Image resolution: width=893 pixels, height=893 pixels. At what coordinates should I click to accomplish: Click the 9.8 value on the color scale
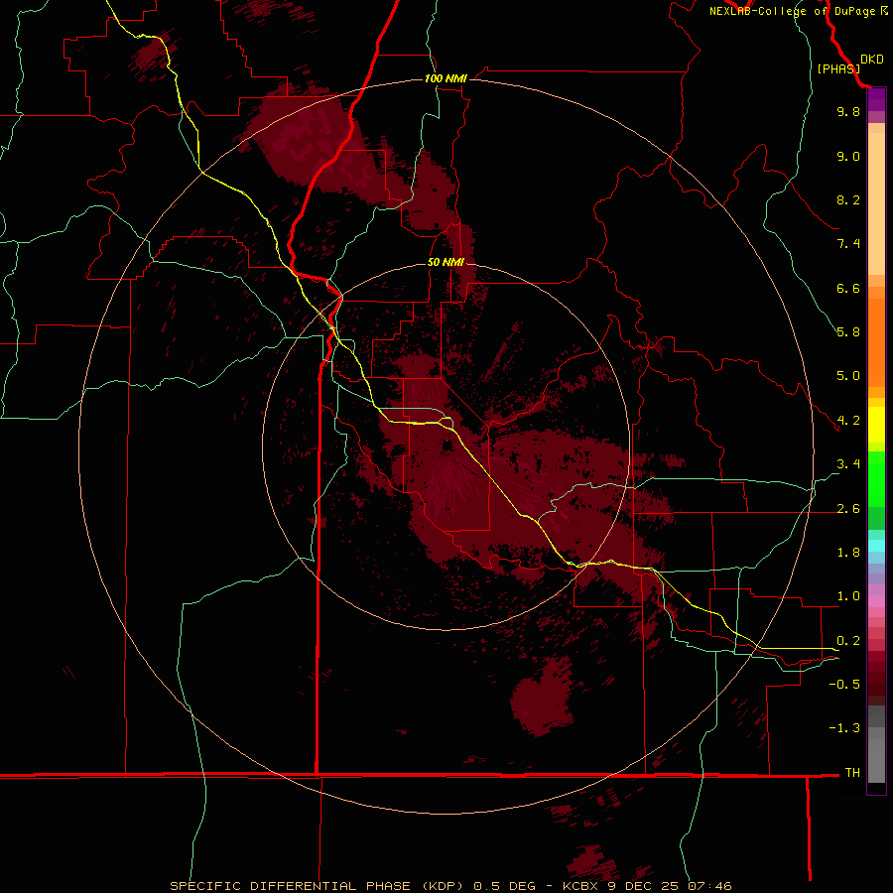(x=848, y=111)
